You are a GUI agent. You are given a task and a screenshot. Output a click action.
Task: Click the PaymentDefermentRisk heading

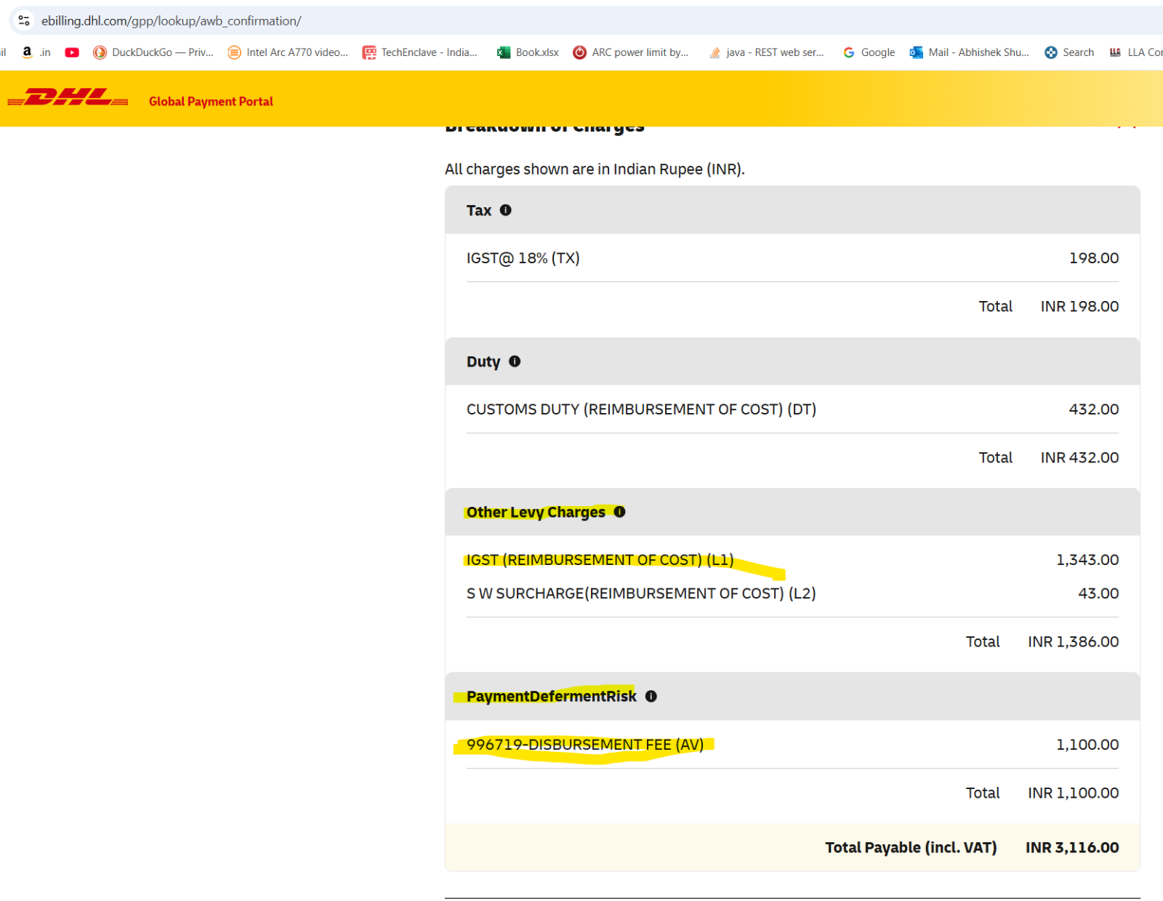point(552,697)
